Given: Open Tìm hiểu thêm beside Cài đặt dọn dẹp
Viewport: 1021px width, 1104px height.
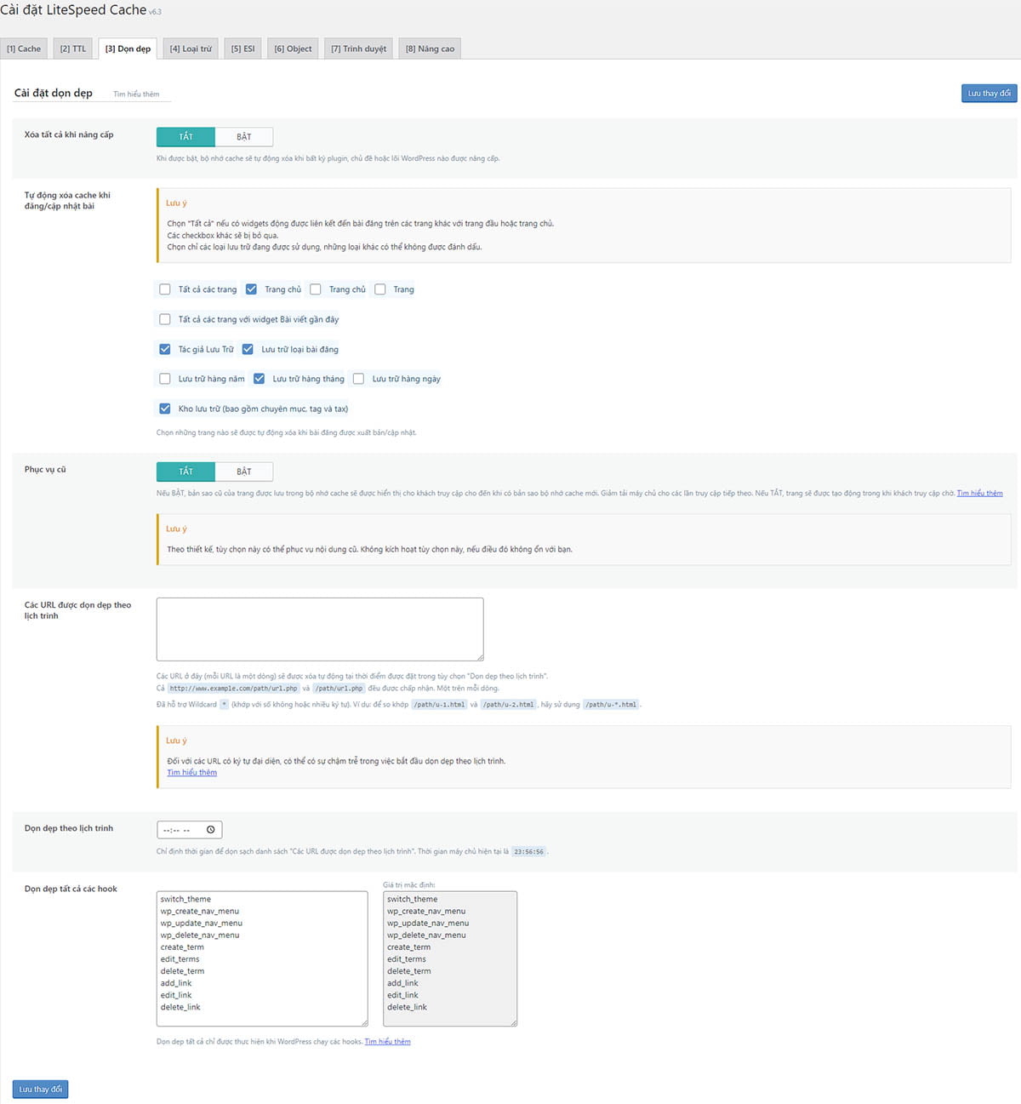Looking at the screenshot, I should [x=136, y=94].
